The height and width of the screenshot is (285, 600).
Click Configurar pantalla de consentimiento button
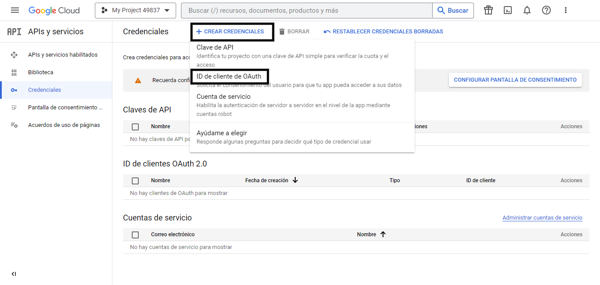click(515, 80)
